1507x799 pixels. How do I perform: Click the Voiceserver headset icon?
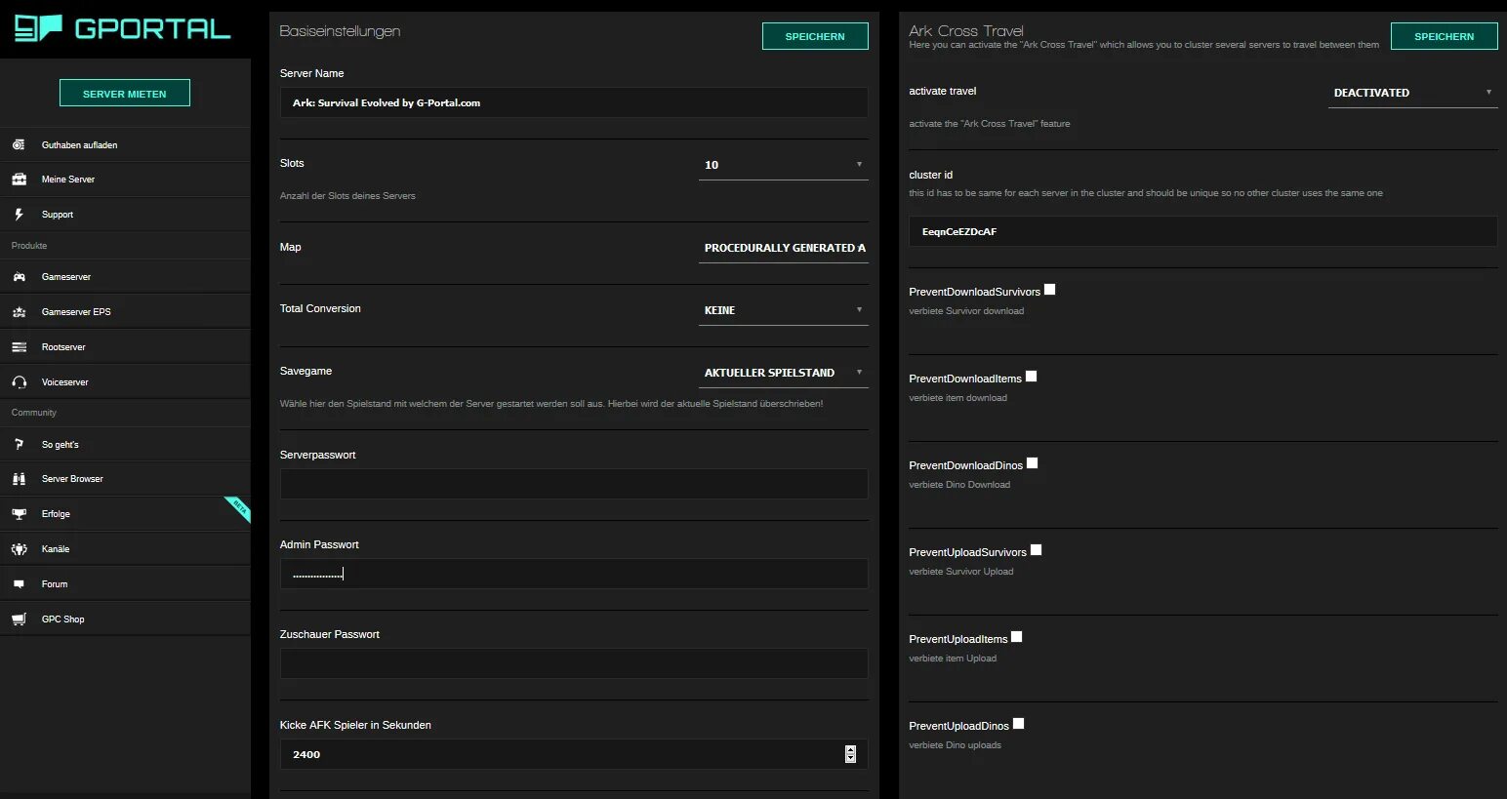click(19, 382)
